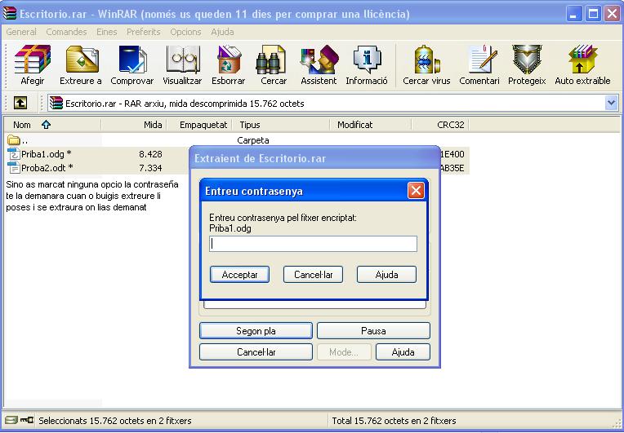Viewport: 624px width, 433px height.
Task: Click the Protegeix shield icon
Action: (x=527, y=60)
